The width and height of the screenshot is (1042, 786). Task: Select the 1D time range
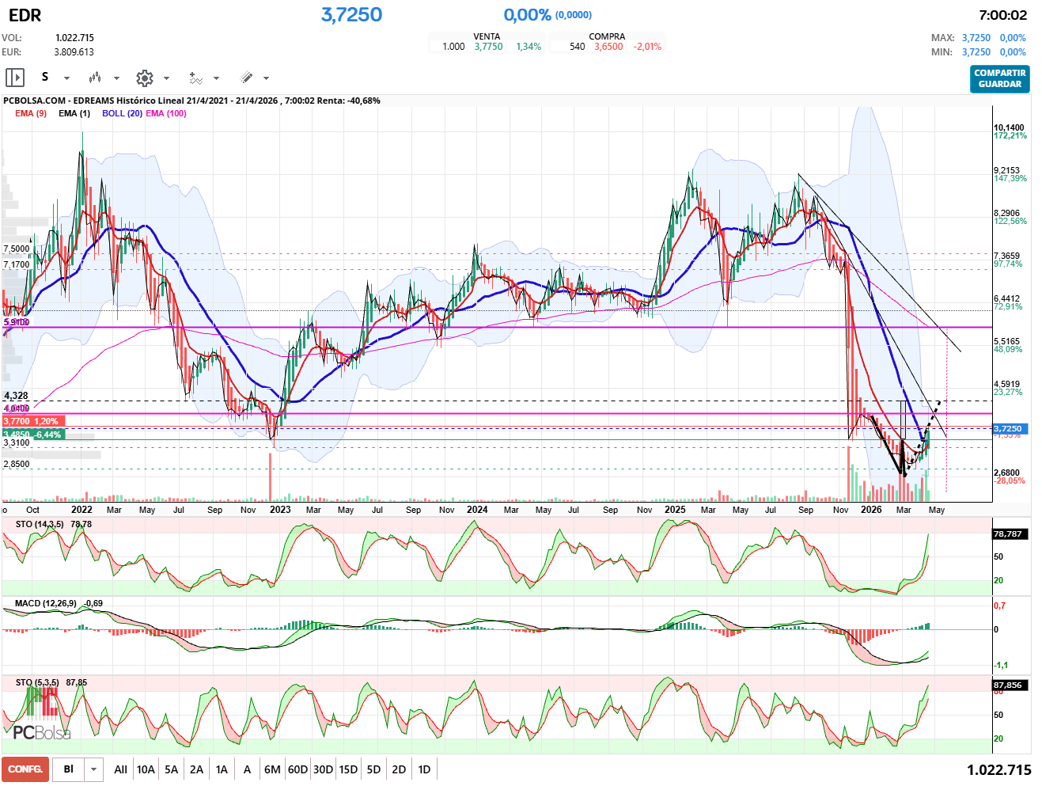[424, 769]
